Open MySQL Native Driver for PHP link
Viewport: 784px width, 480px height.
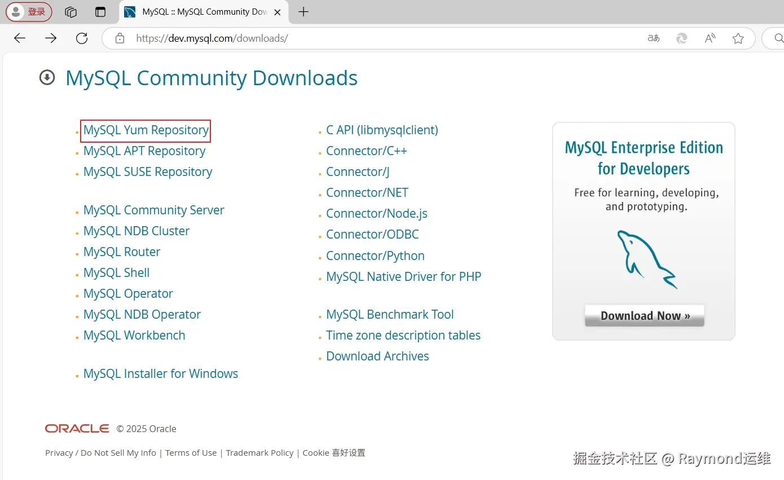(404, 277)
